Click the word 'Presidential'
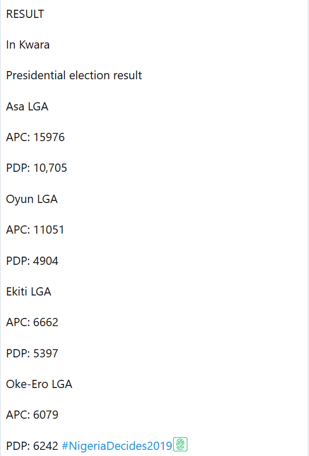Viewport: 309px width, 456px height. [x=36, y=76]
